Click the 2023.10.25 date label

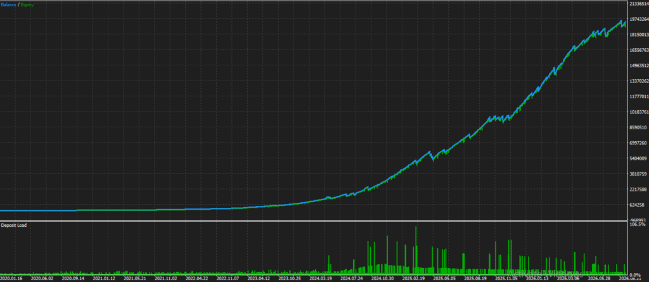coord(290,279)
